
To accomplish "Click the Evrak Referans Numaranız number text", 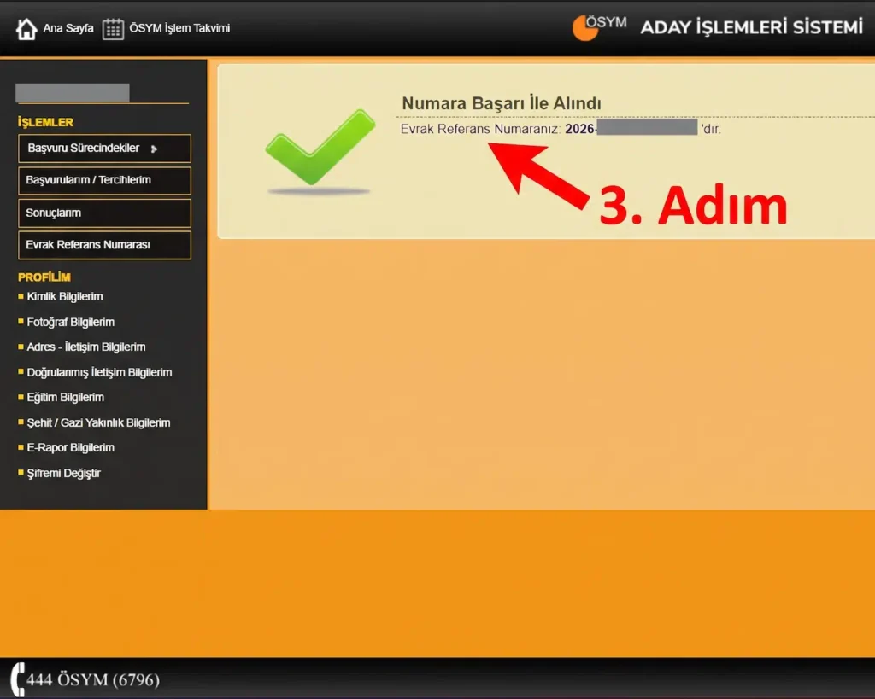I will (x=631, y=129).
